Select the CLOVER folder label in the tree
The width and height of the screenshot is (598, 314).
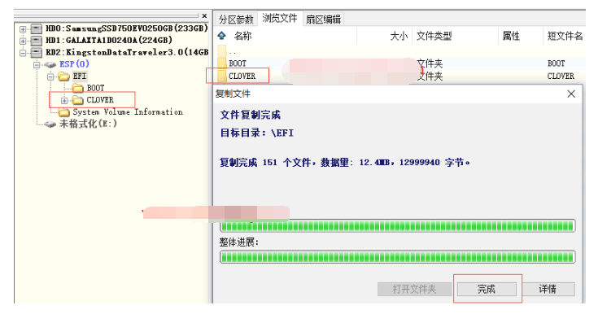point(100,100)
